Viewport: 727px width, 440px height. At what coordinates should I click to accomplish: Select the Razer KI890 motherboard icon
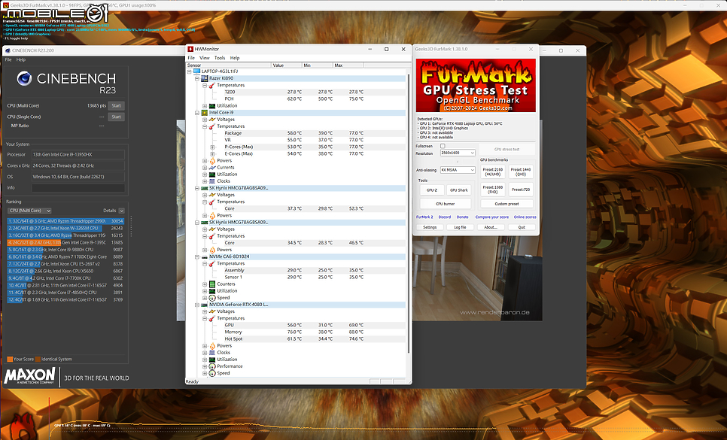pos(204,78)
